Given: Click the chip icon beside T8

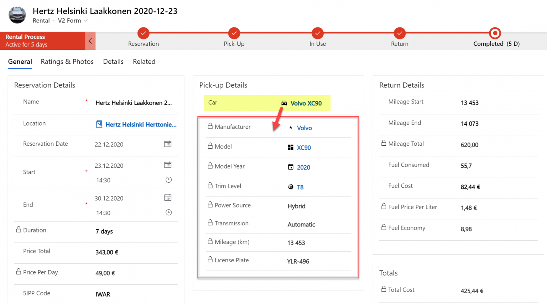Looking at the screenshot, I should click(x=291, y=187).
